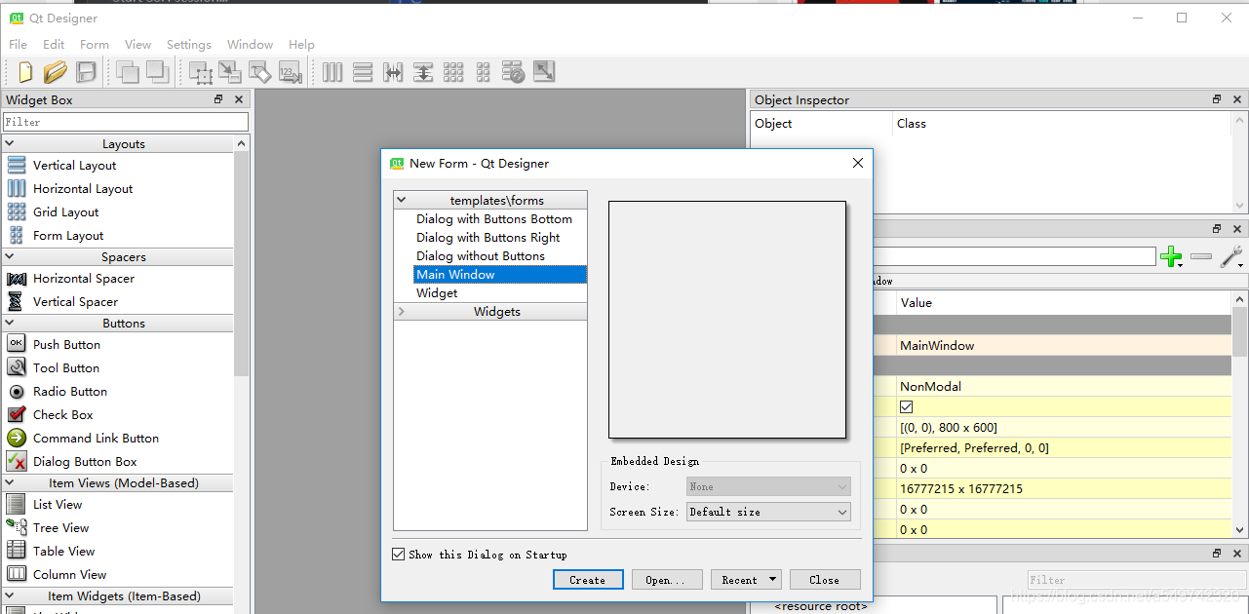Image resolution: width=1249 pixels, height=614 pixels.
Task: Click the resource browser Filter field
Action: click(x=1136, y=580)
